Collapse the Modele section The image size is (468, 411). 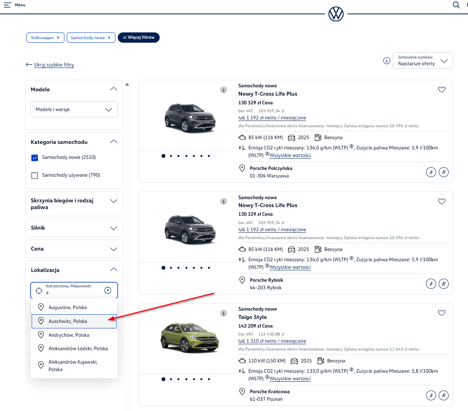pyautogui.click(x=113, y=89)
